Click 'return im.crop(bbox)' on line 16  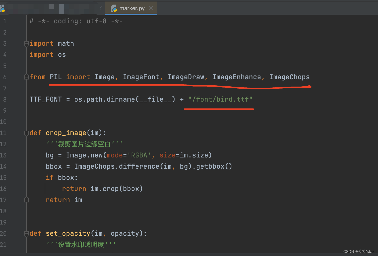[102, 189]
